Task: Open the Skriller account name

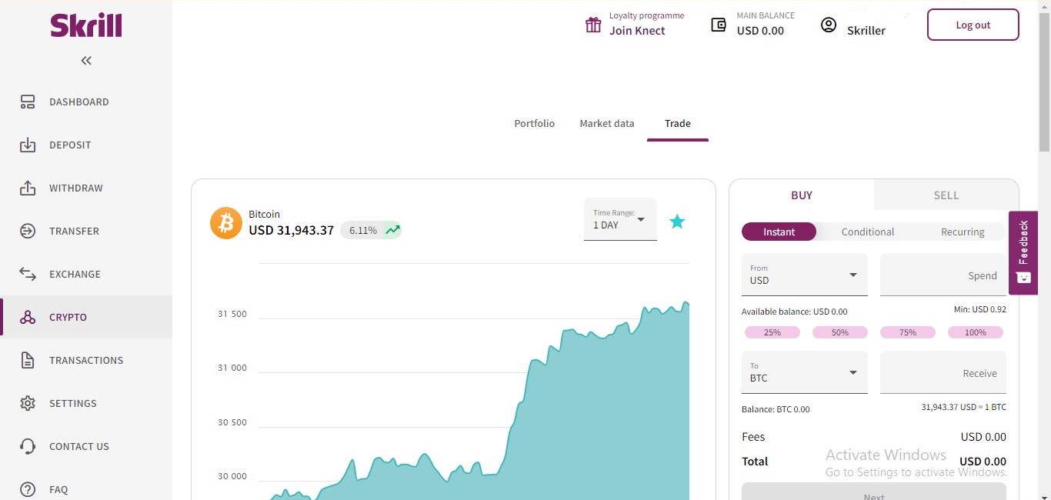Action: pos(866,31)
